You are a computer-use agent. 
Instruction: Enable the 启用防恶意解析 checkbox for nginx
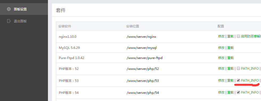coord(238,36)
